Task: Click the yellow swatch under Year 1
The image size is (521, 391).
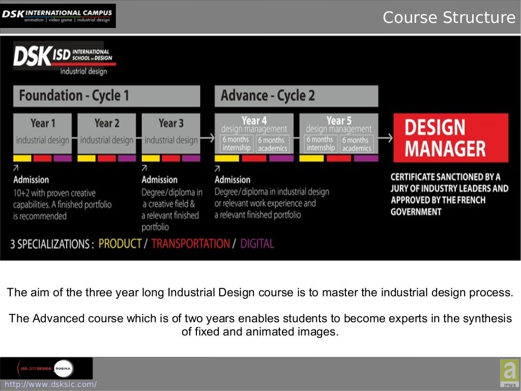Action: point(22,158)
